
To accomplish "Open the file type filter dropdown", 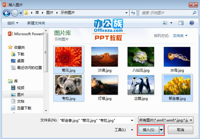I will click(166, 120).
